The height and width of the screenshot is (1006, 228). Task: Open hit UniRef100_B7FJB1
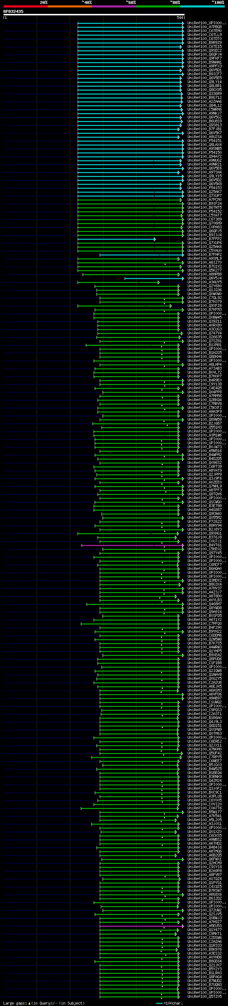[204, 129]
